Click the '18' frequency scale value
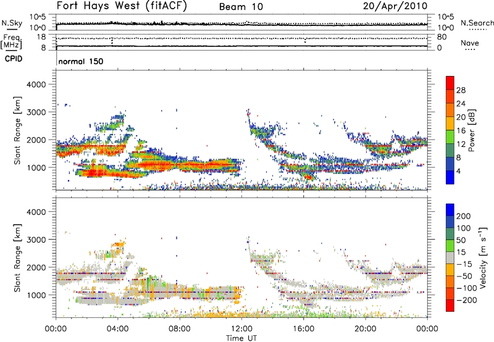The height and width of the screenshot is (342, 494). tap(41, 37)
